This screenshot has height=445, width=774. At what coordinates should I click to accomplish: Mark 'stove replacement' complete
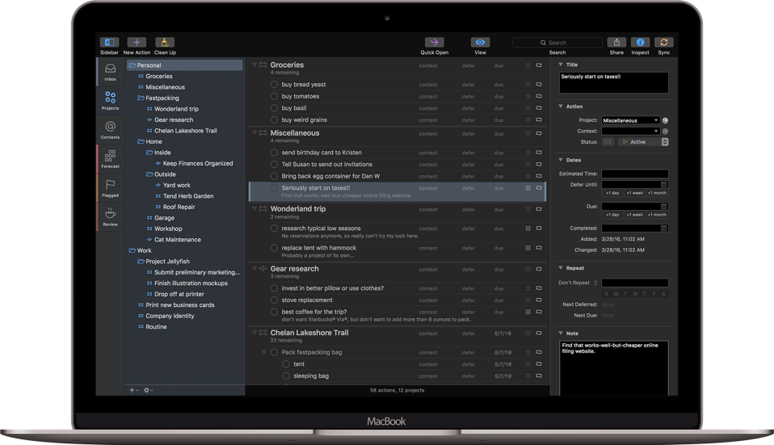274,300
